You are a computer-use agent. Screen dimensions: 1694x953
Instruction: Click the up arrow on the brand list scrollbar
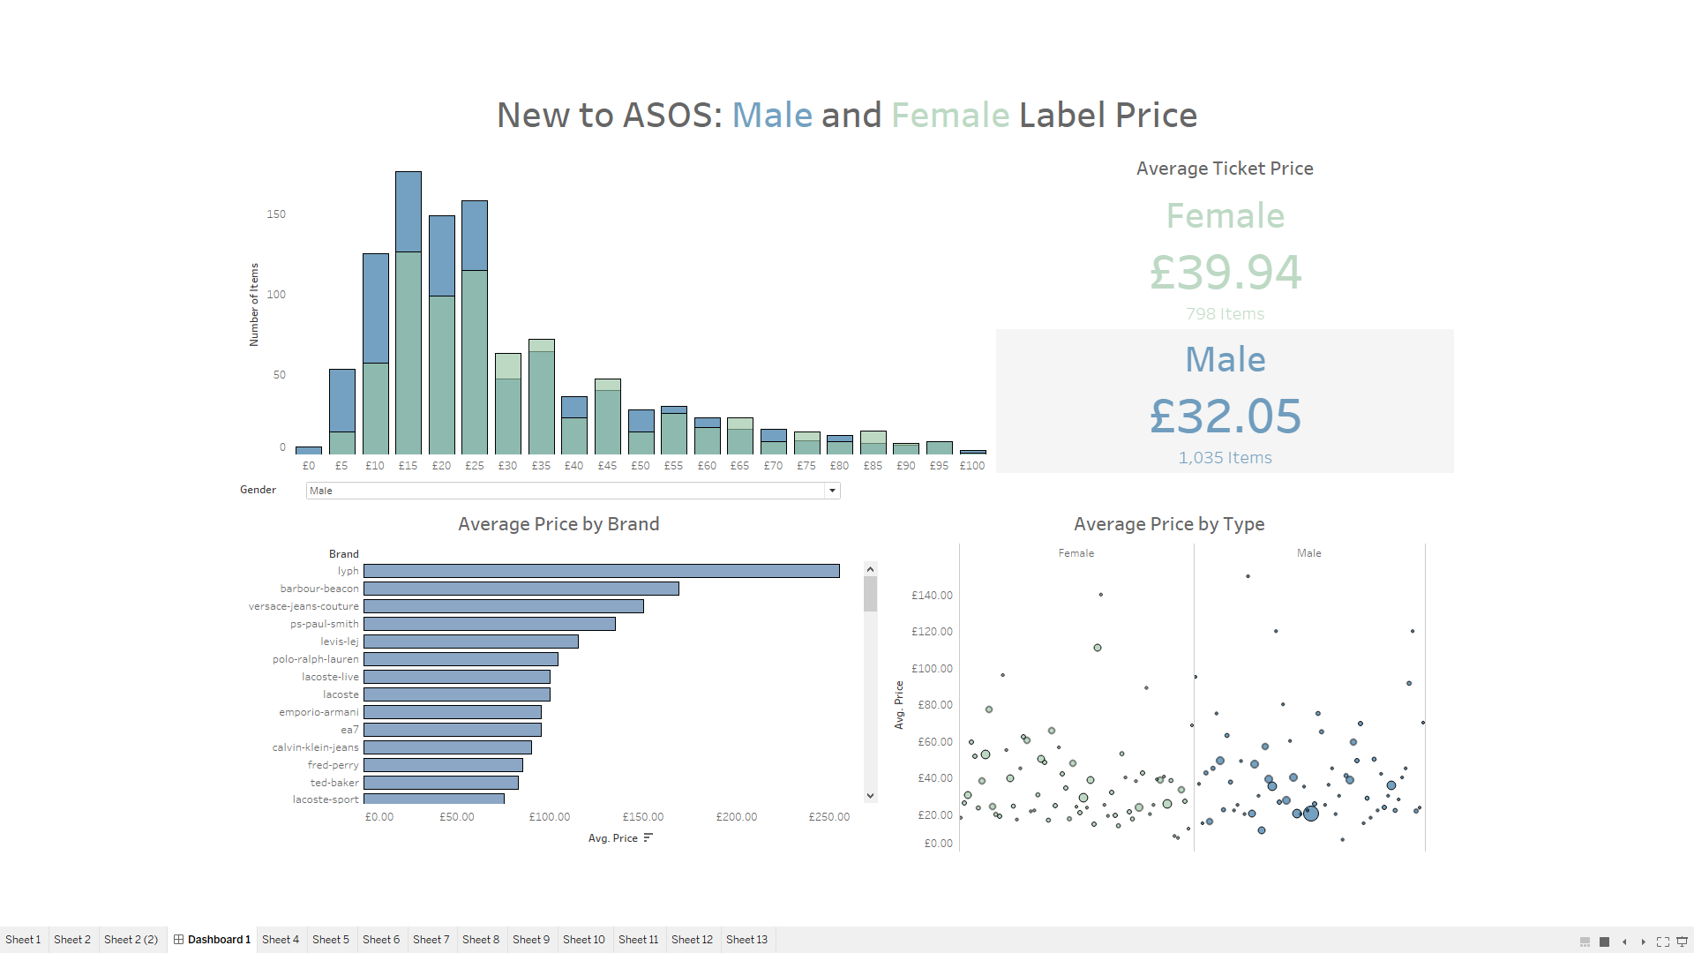click(x=871, y=568)
